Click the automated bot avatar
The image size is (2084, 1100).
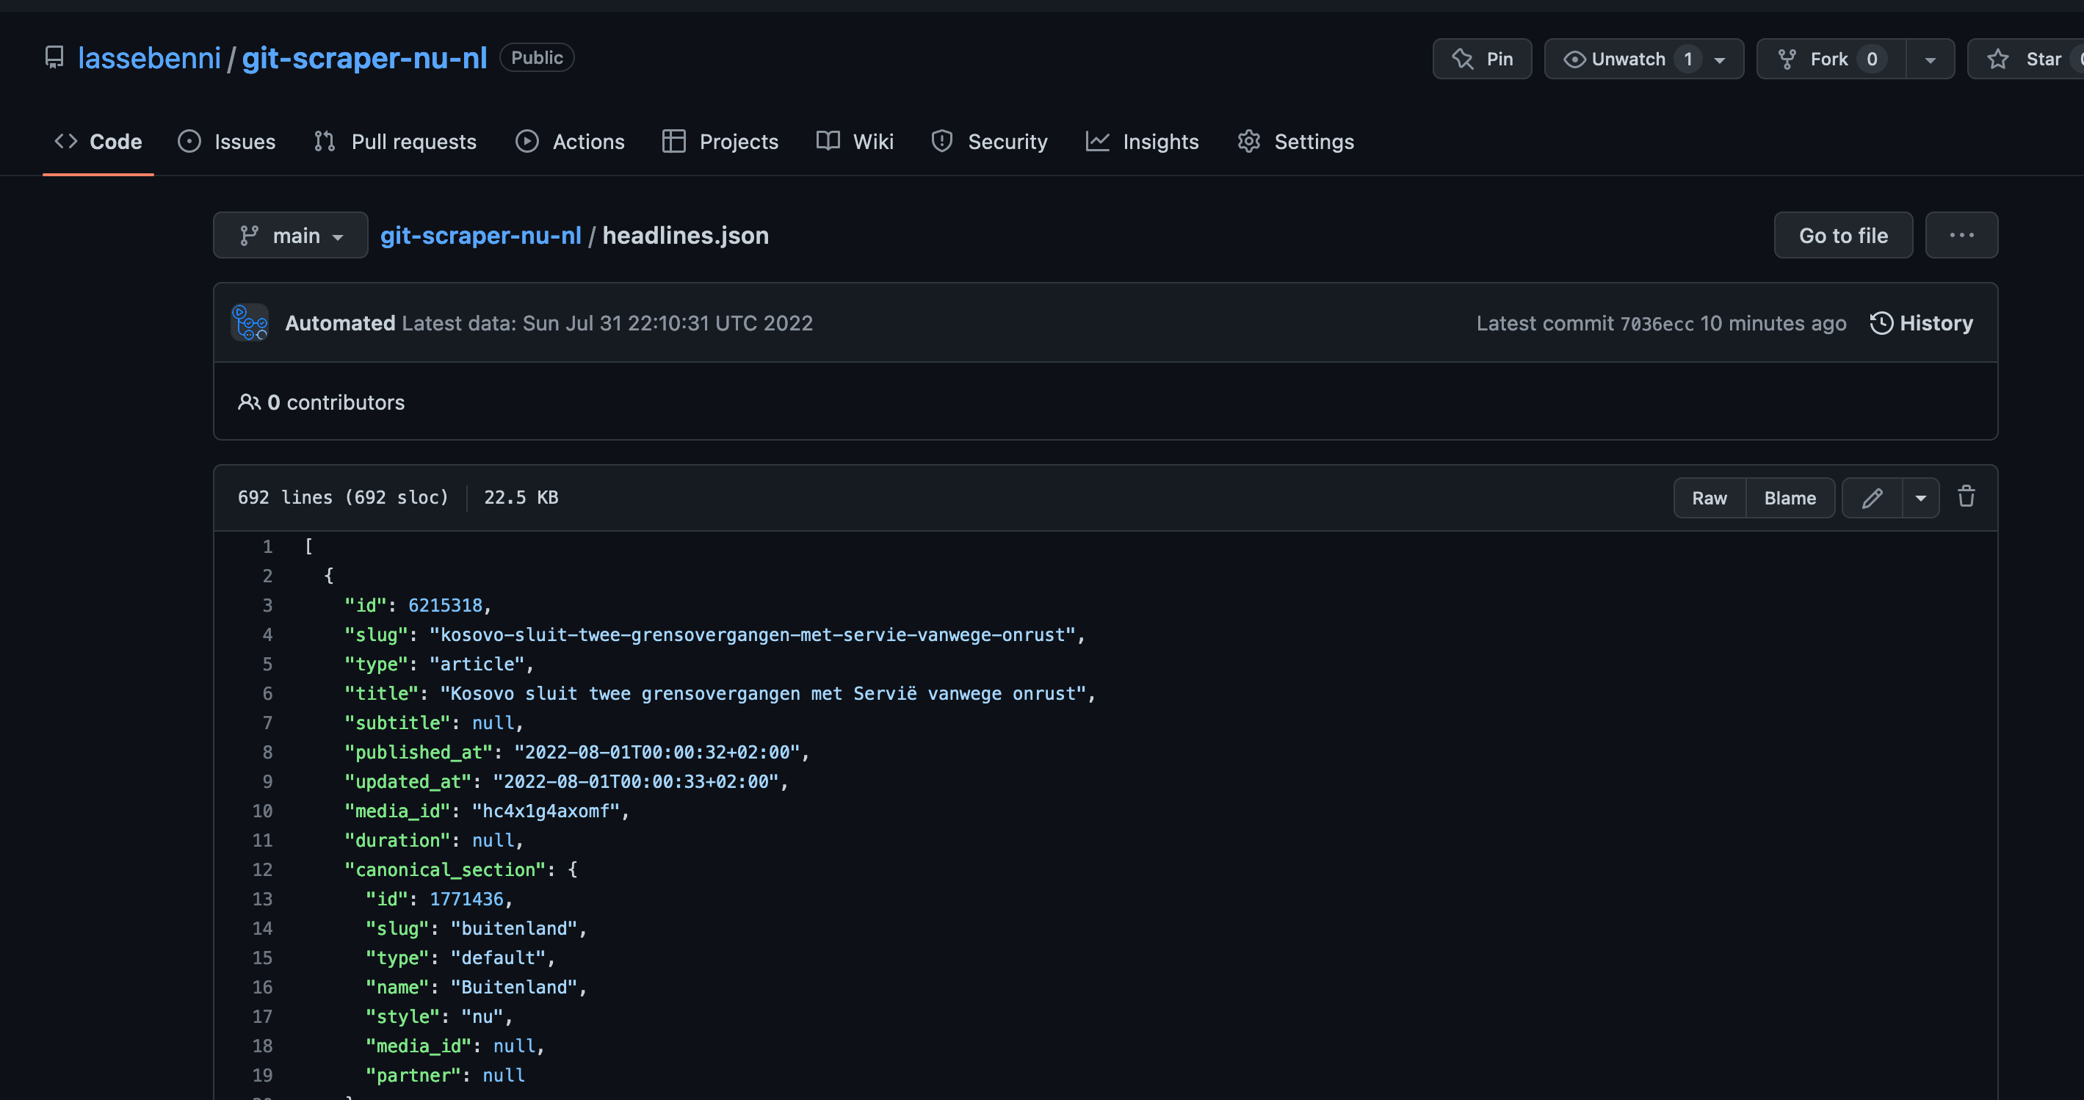tap(249, 322)
